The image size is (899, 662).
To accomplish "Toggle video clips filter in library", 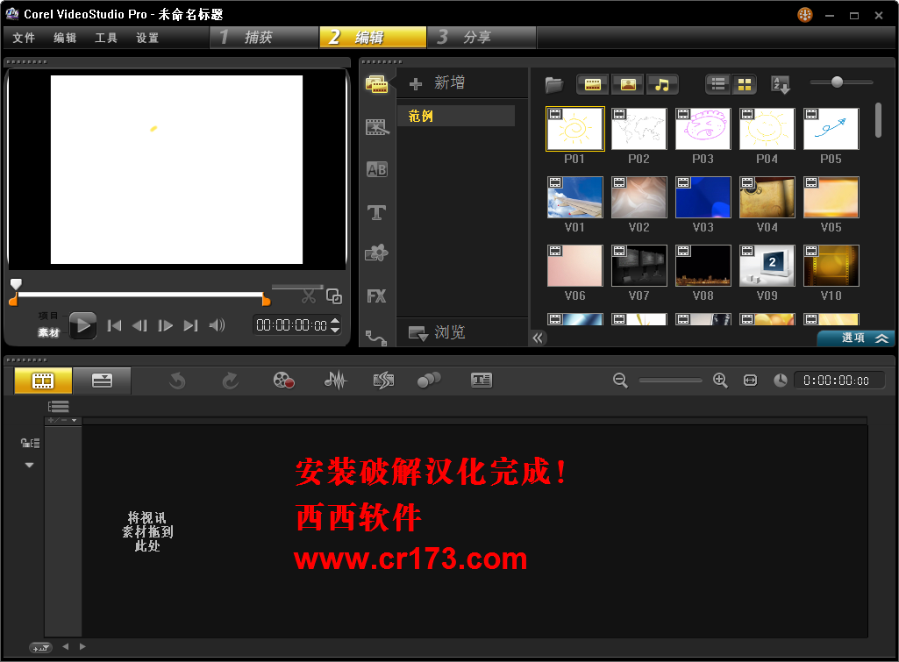I will [x=593, y=84].
